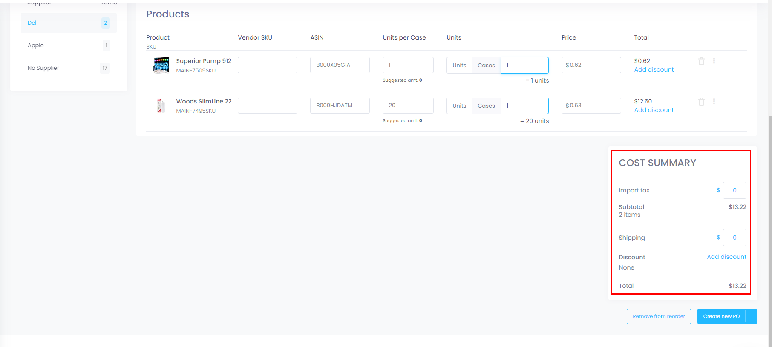Focus Vendor SKU field for Woods SlimLine 22
The width and height of the screenshot is (772, 347).
268,106
